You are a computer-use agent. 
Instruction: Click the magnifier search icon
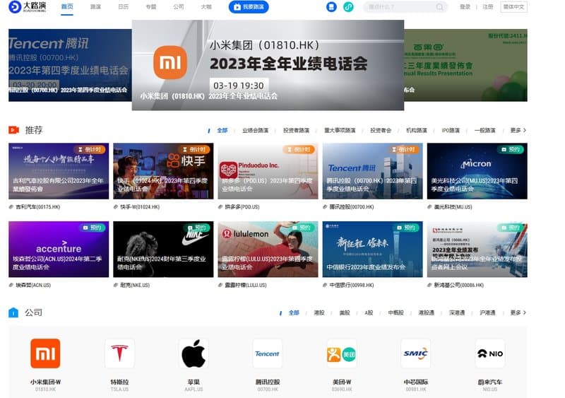[439, 7]
